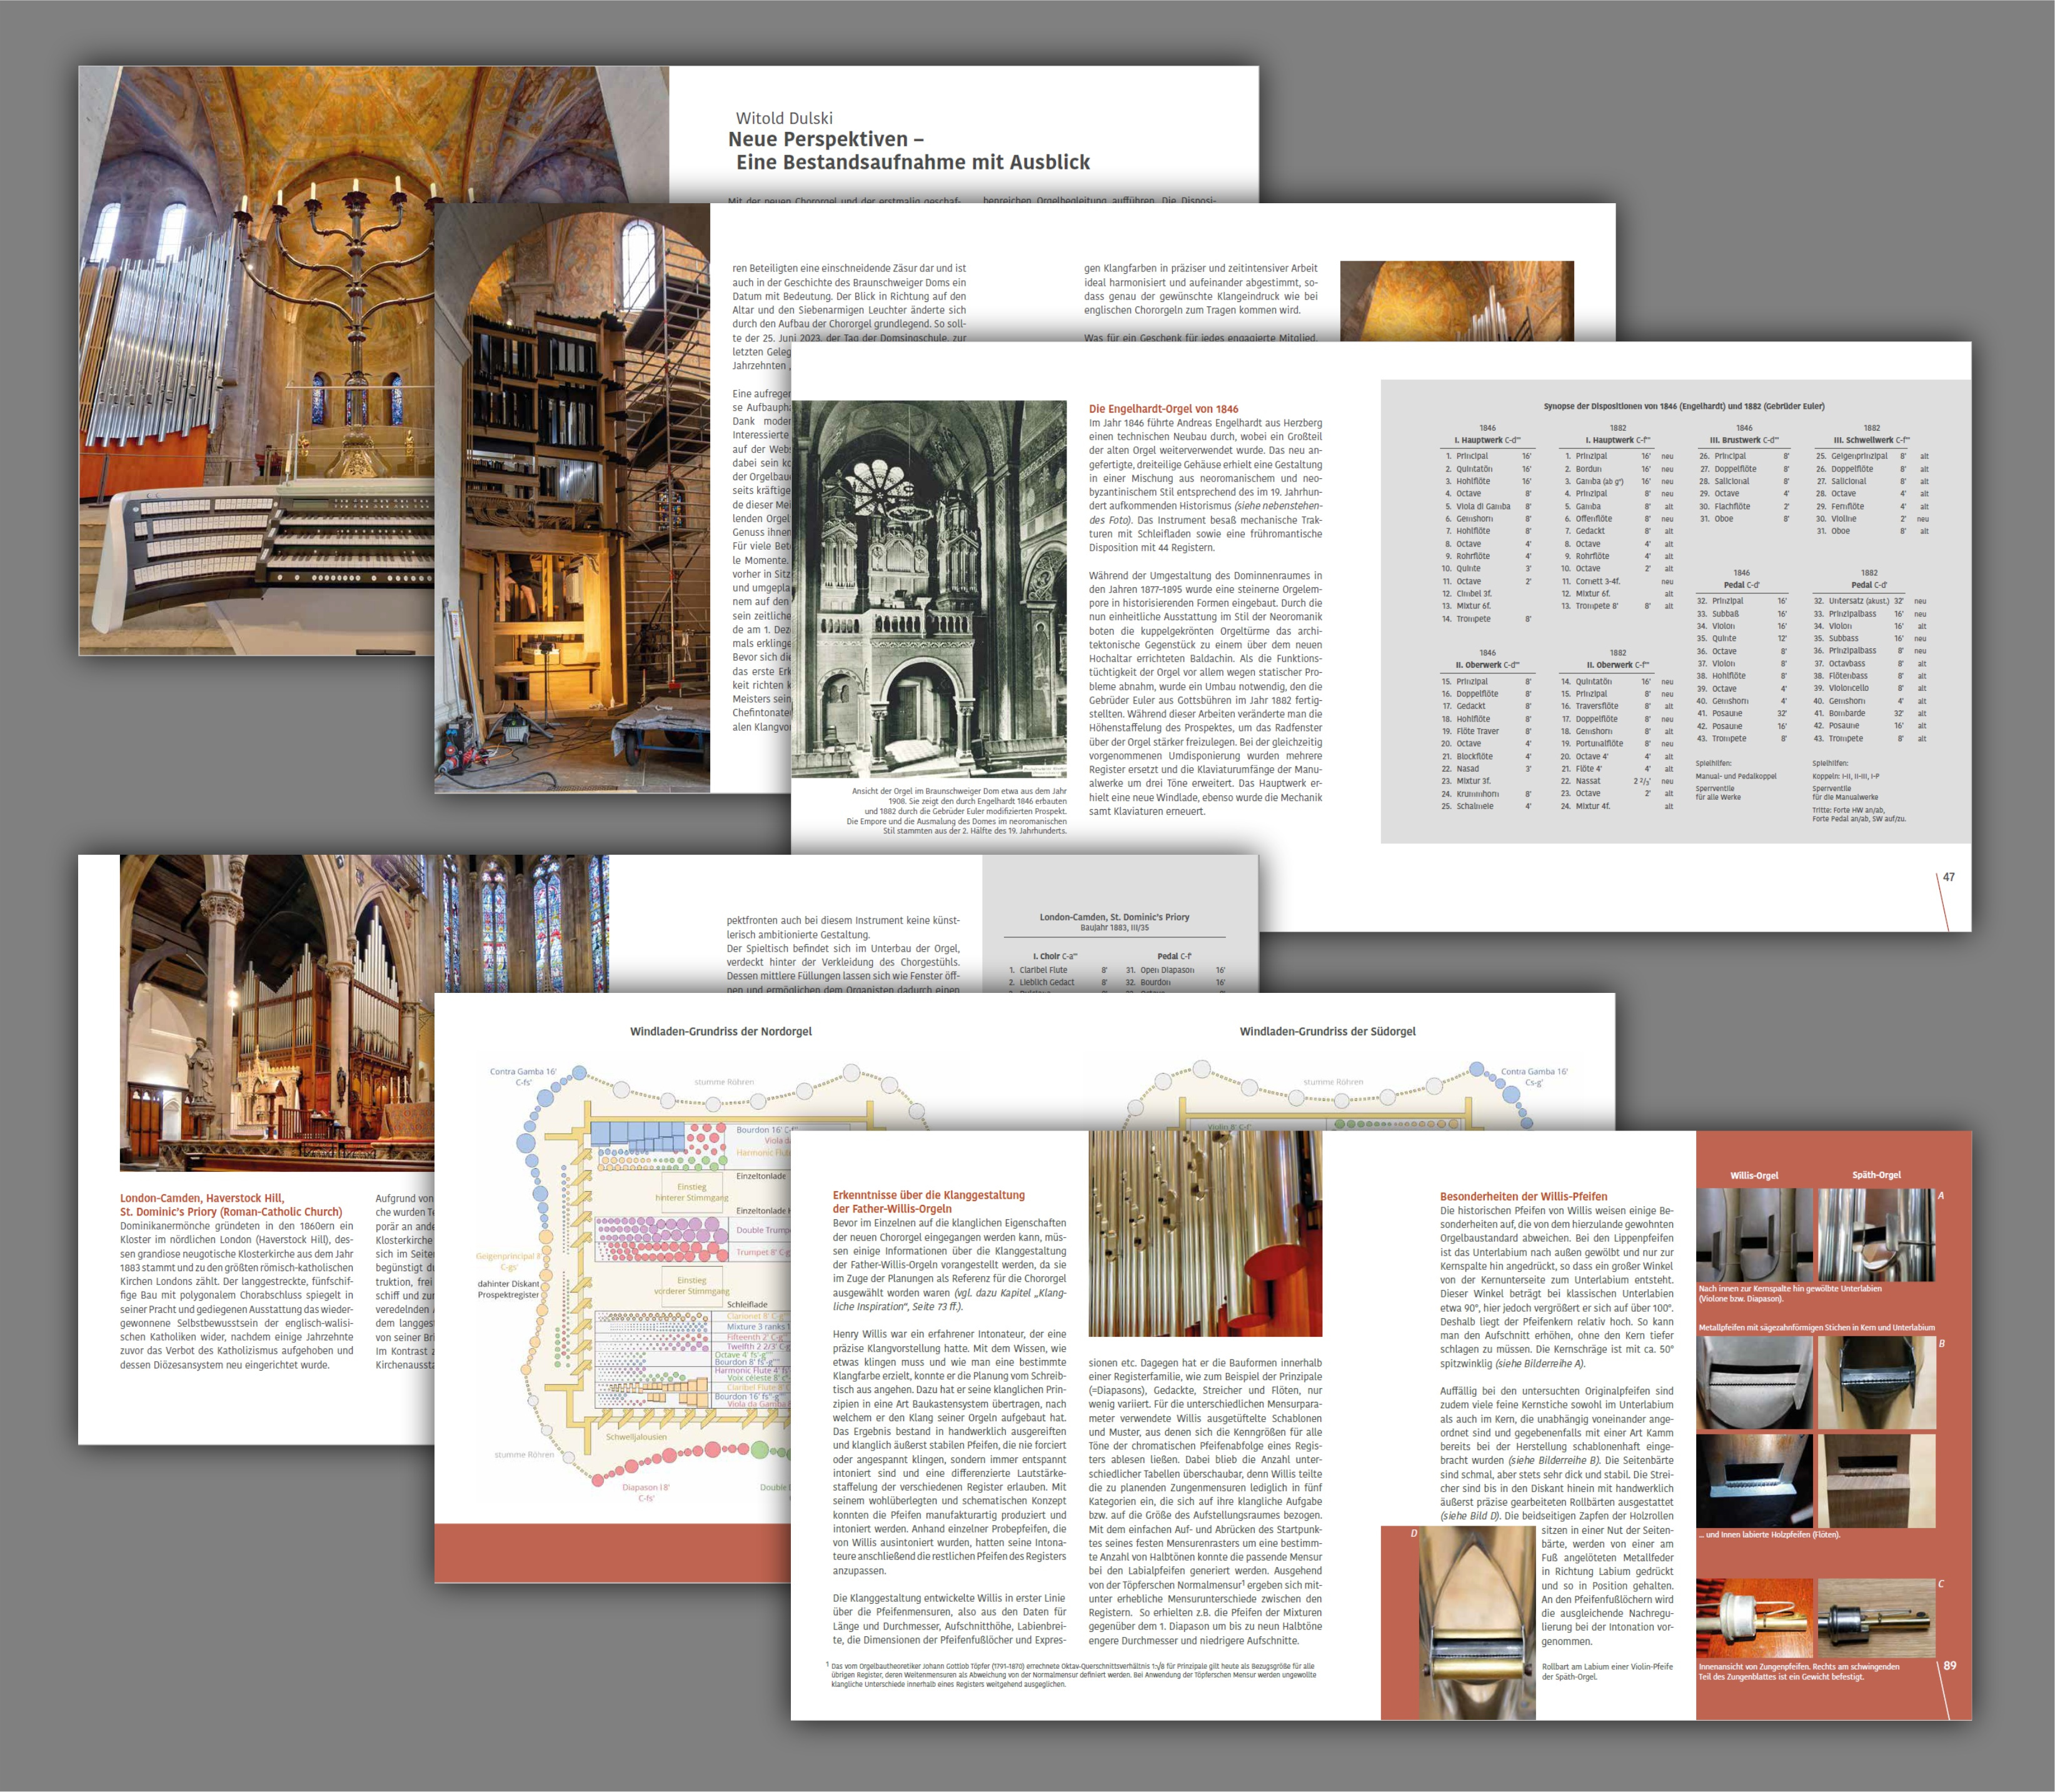
Task: Click the table title "London-Camden, St. Dominic's Priory"
Action: click(1114, 917)
